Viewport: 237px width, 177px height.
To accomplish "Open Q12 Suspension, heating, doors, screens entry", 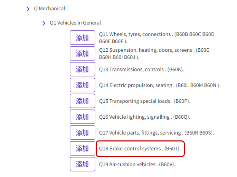I will [x=154, y=53].
